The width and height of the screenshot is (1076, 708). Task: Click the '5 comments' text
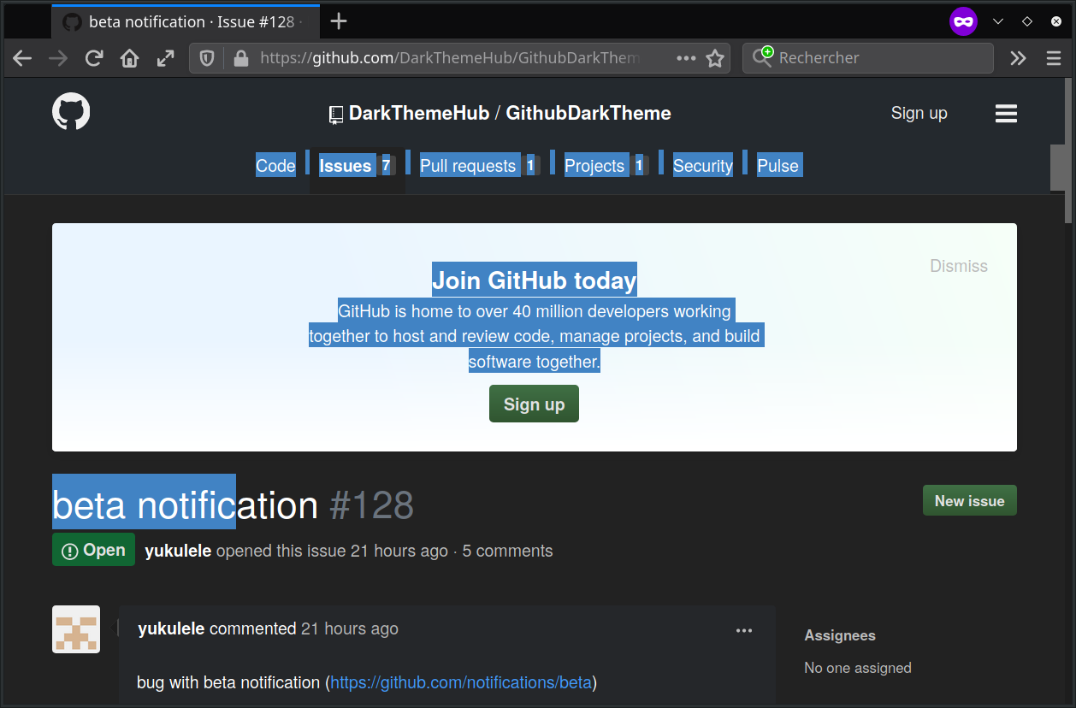[x=507, y=551]
